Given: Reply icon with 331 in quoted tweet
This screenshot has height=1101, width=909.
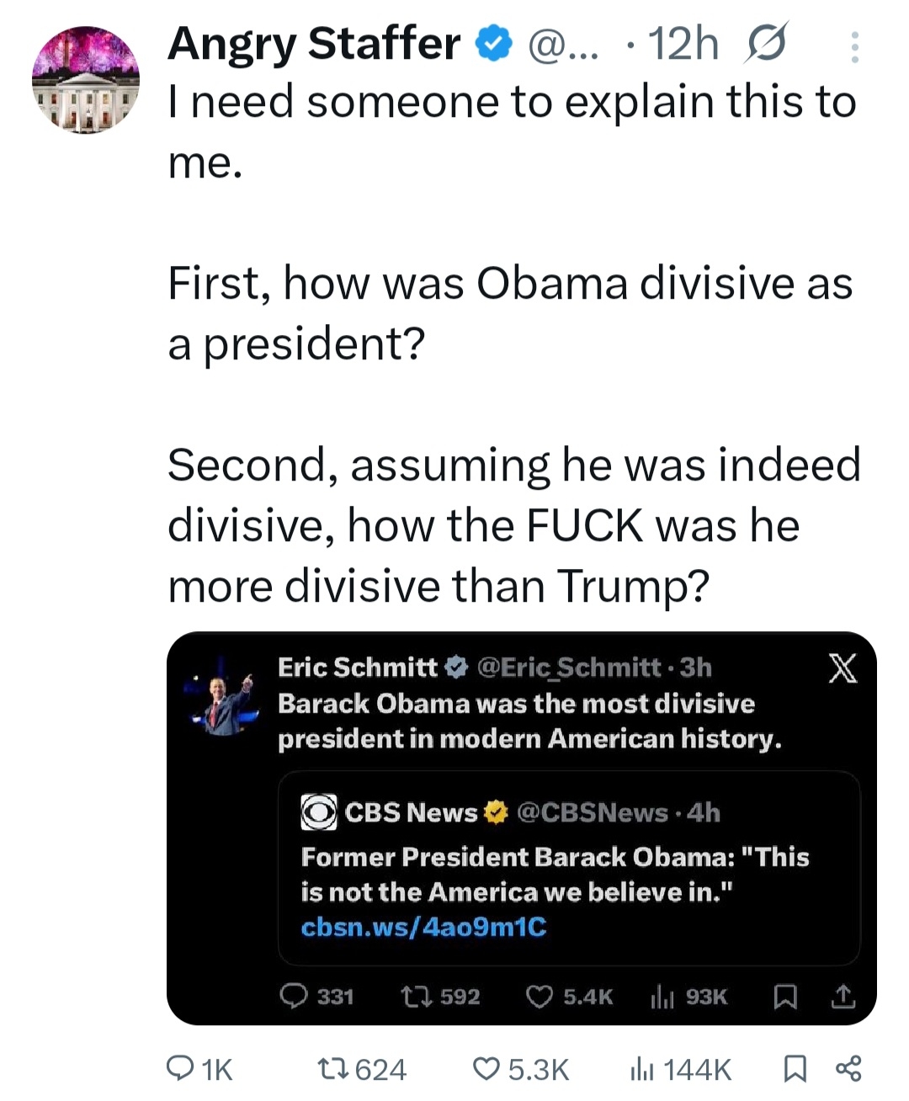Looking at the screenshot, I should tap(294, 997).
